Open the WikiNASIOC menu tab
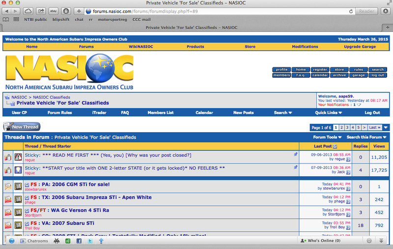Viewport: 393px width, 249px height. click(141, 47)
